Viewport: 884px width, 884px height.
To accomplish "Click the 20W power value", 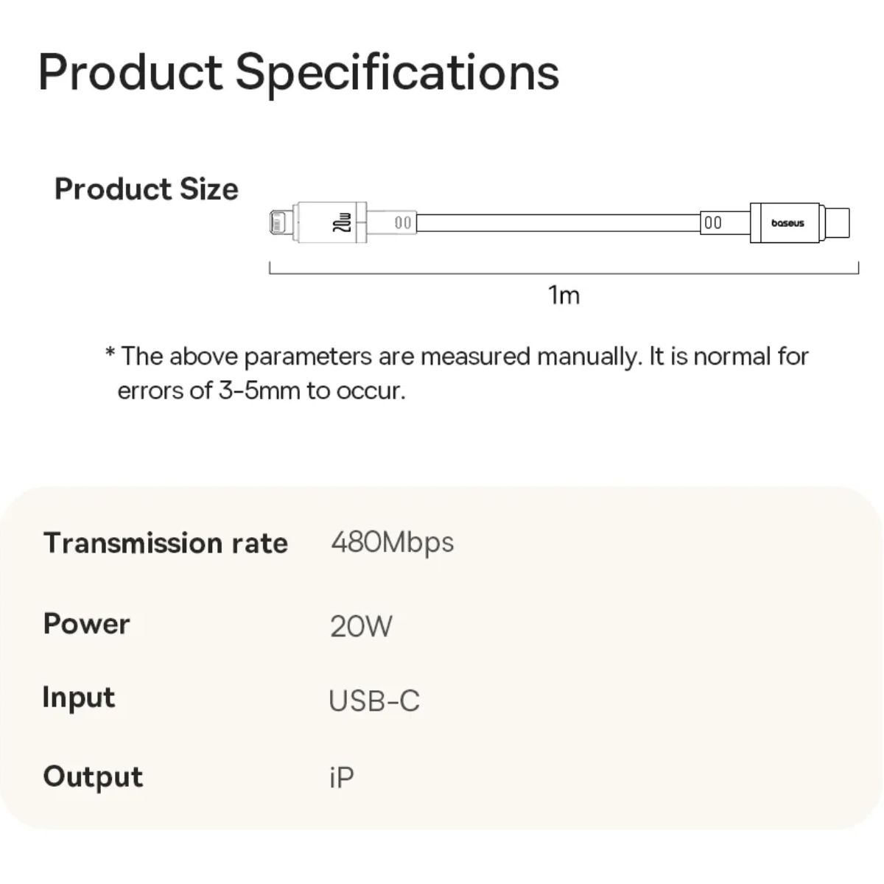I will 361,626.
